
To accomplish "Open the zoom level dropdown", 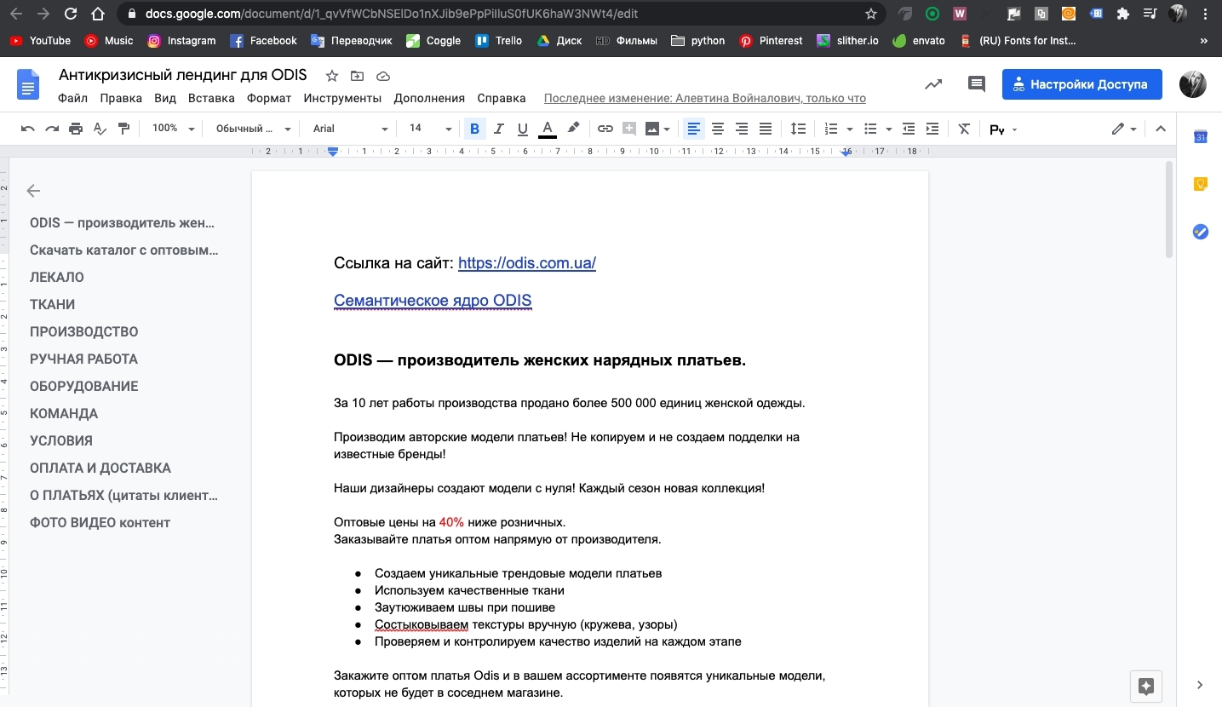I will pyautogui.click(x=173, y=129).
